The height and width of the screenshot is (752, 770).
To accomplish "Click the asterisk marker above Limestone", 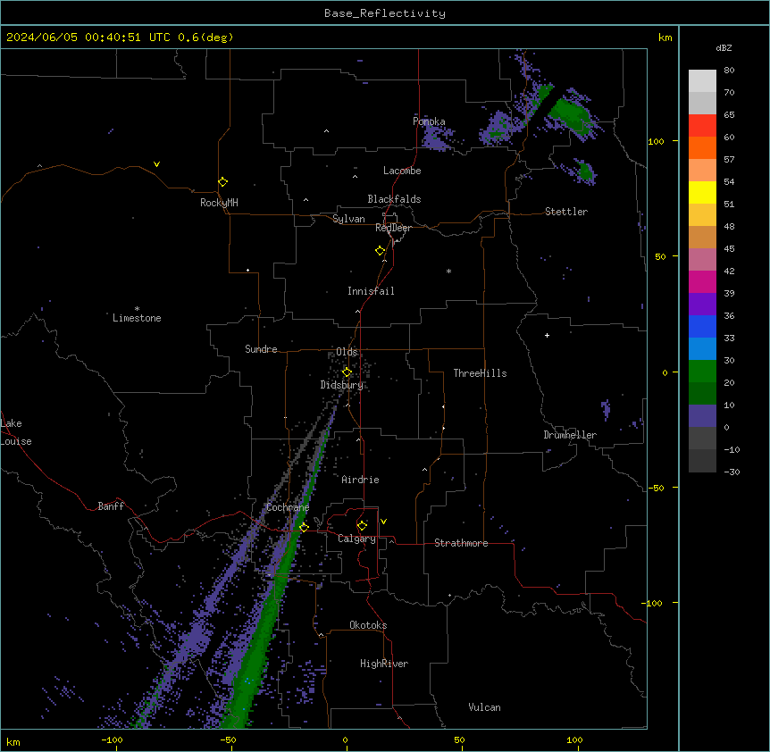I will point(137,309).
